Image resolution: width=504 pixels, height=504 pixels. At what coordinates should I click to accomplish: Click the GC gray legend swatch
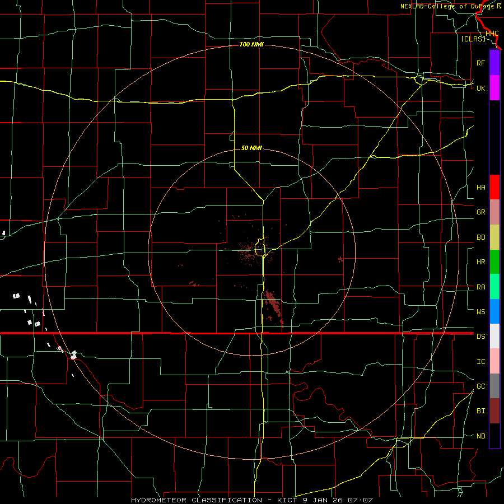click(x=494, y=386)
